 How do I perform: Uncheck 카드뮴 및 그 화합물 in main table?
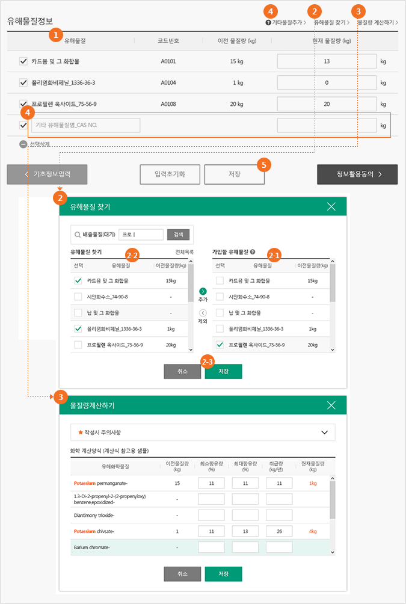(23, 61)
